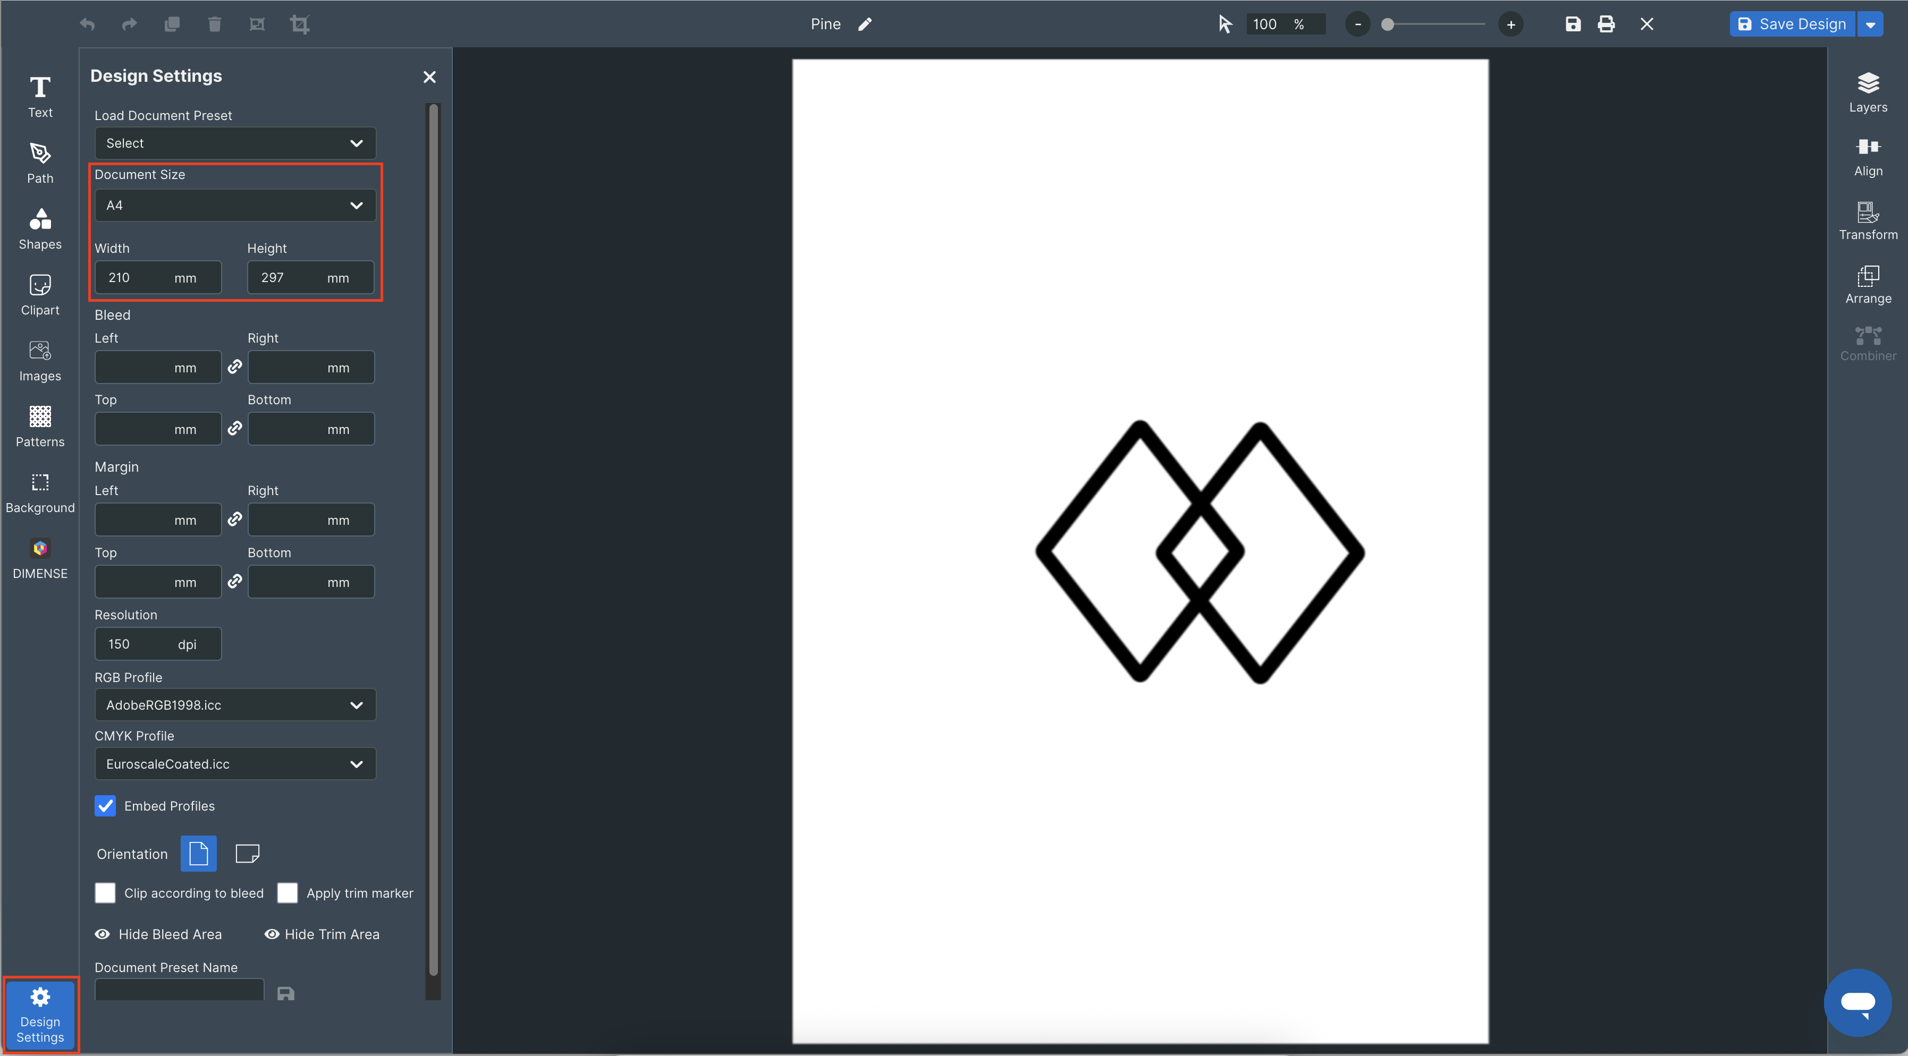Open the Transform panel
This screenshot has width=1908, height=1056.
pos(1867,220)
